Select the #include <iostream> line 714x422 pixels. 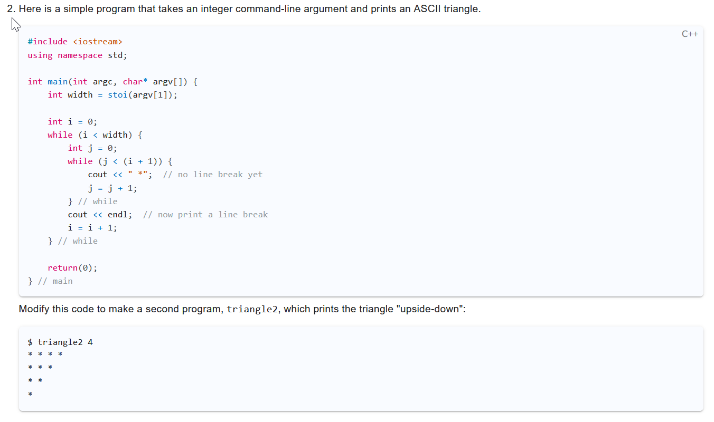pos(74,41)
